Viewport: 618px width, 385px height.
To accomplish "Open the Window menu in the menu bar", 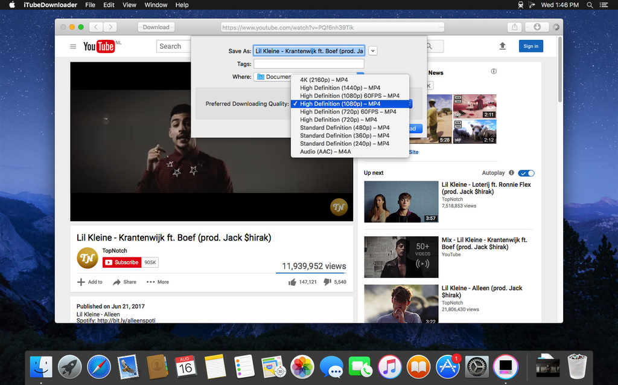I will [156, 5].
